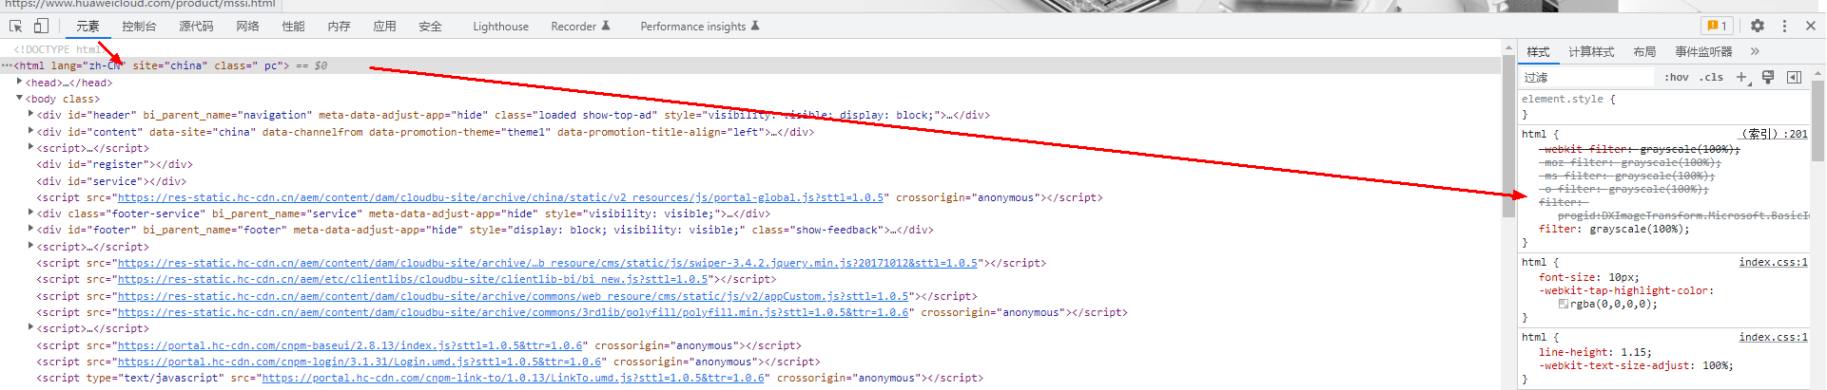1827x390 pixels.
Task: Select the 计算样式 tab
Action: point(1591,52)
